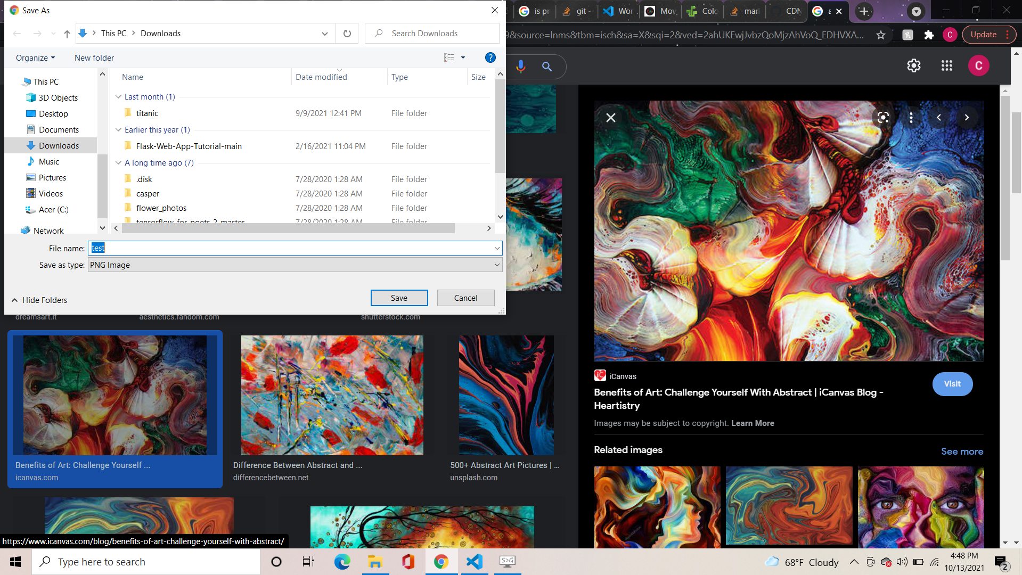Click Hide Folders toggle

point(40,300)
